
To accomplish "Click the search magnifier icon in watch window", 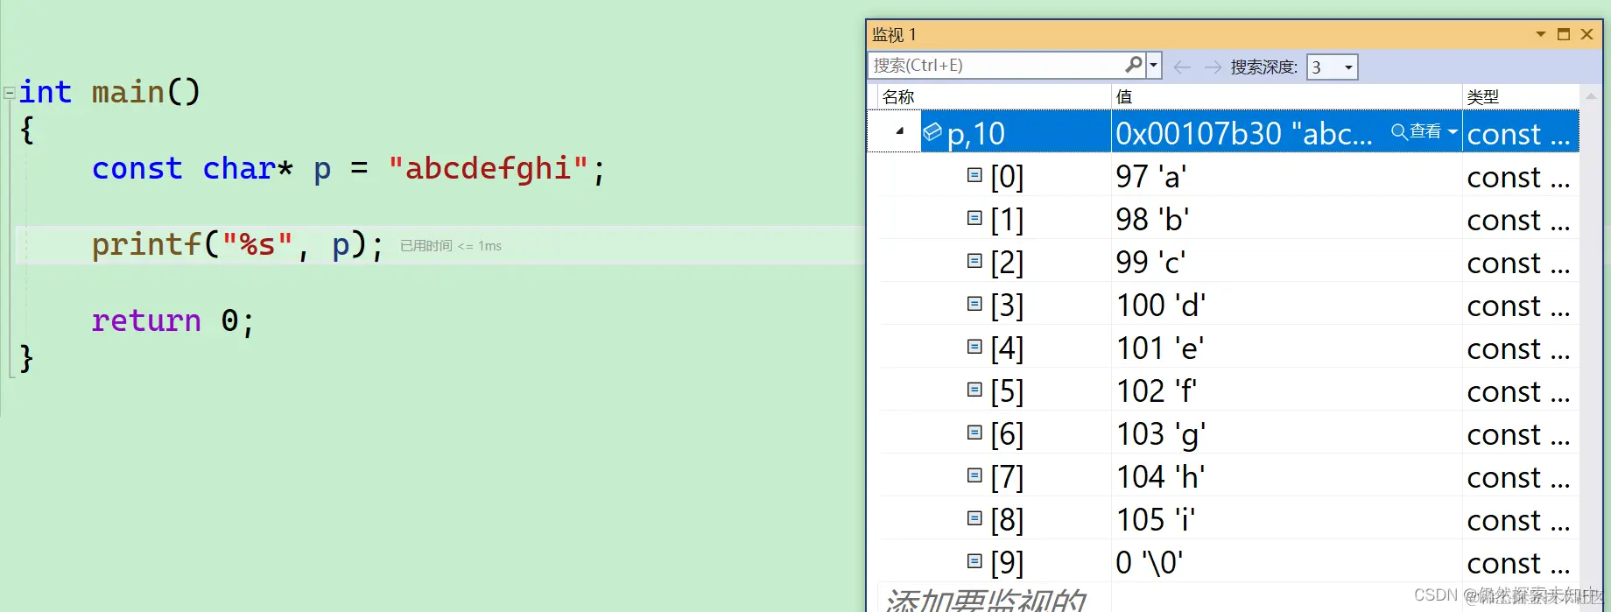I will 1134,65.
